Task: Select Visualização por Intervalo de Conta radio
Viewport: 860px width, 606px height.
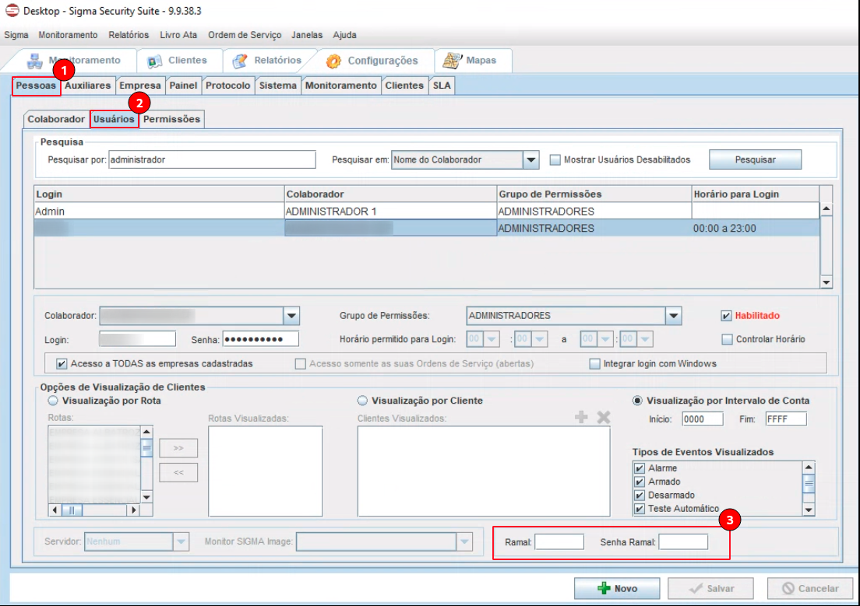Action: pyautogui.click(x=637, y=401)
